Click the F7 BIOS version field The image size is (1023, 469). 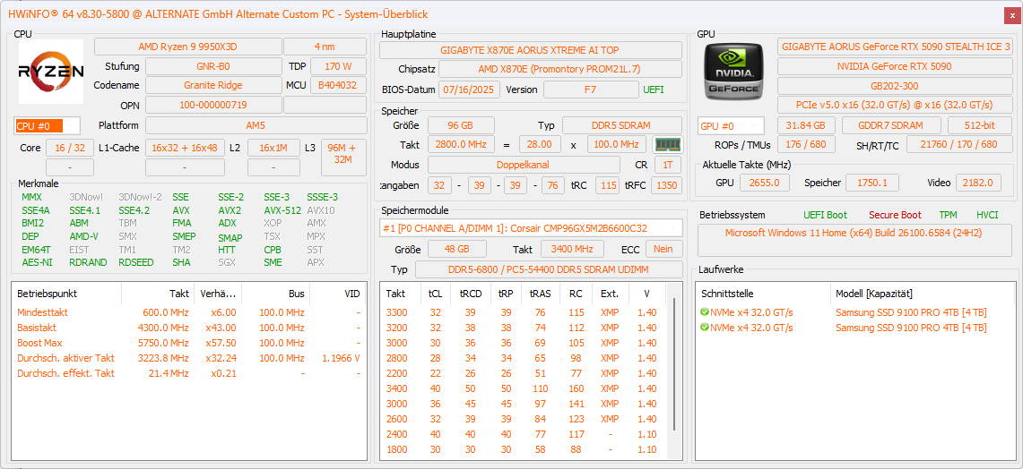pos(590,90)
